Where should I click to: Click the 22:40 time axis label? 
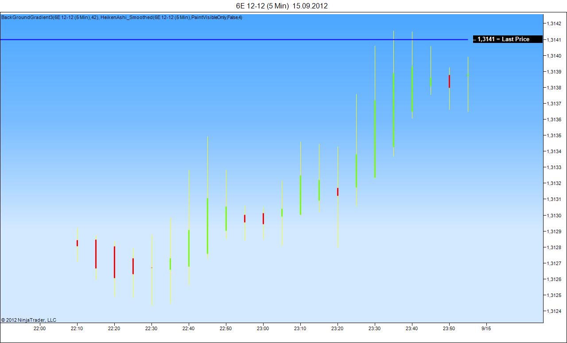click(189, 328)
